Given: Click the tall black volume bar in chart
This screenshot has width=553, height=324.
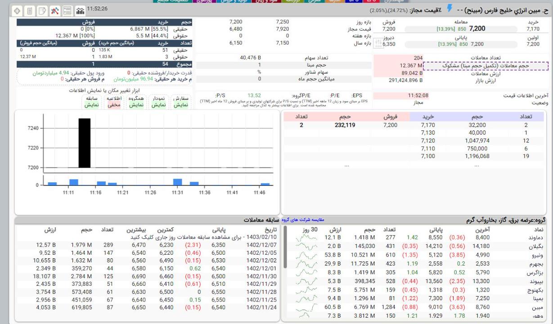Looking at the screenshot, I should (x=85, y=143).
